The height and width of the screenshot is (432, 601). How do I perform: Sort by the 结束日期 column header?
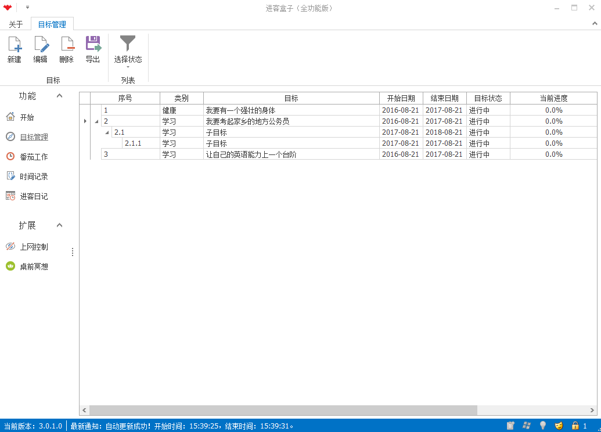coord(445,98)
